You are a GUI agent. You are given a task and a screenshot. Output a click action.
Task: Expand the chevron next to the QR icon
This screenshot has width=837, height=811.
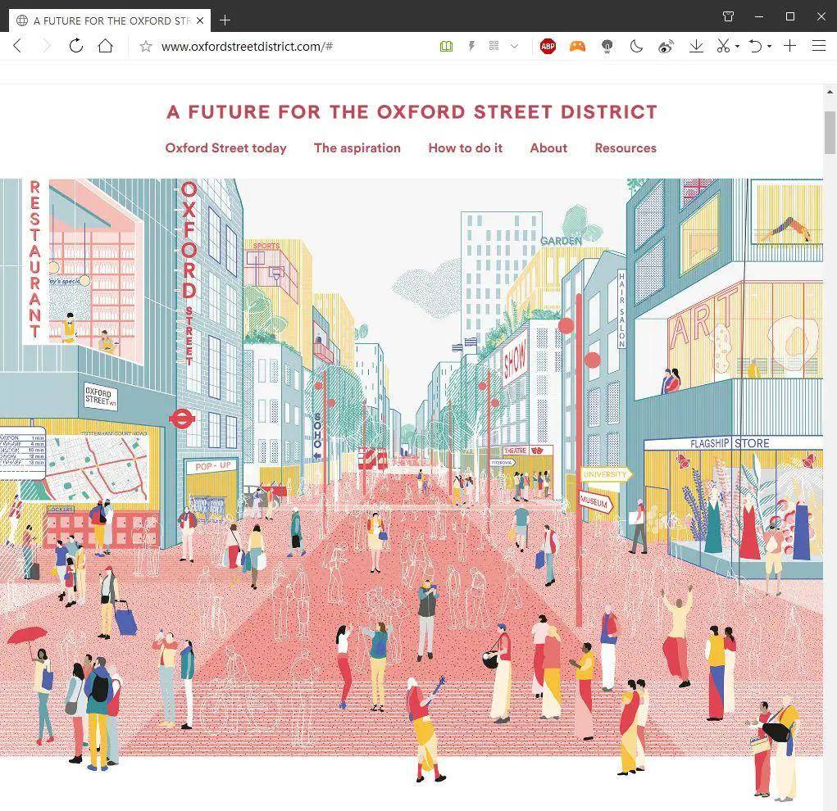tap(514, 47)
